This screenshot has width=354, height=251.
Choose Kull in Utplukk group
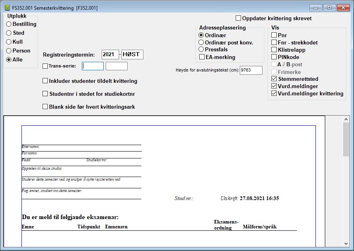click(9, 42)
